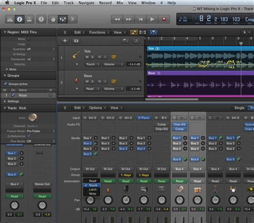The width and height of the screenshot is (254, 223).
Task: Click the grand piano icon in Mixer
Action: coord(126,189)
